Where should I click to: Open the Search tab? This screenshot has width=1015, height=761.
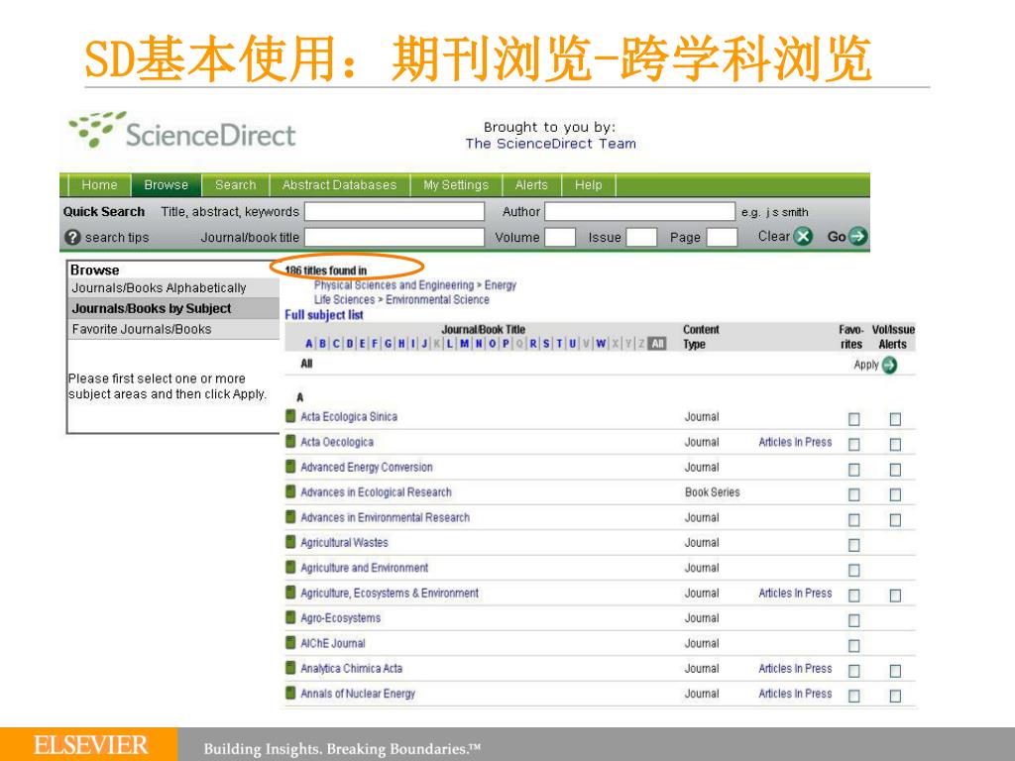pyautogui.click(x=236, y=185)
